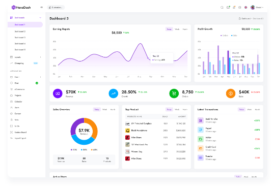Click the Layouts icon in sidebar
This screenshot has height=190, width=275.
point(11,57)
